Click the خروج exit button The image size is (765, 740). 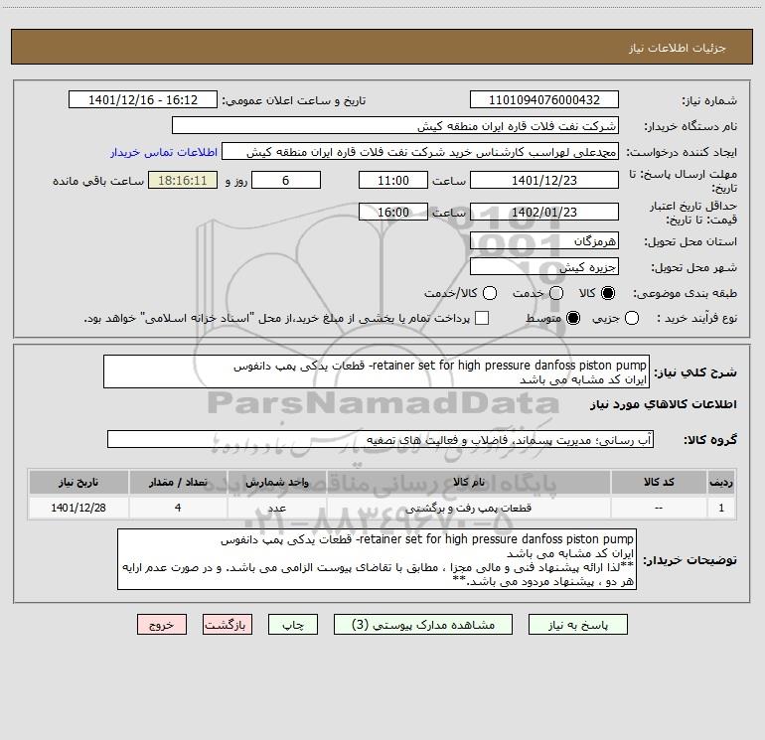pos(162,625)
